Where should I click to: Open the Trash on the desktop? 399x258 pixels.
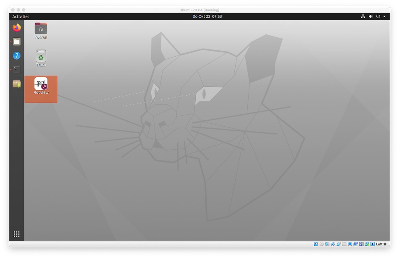coord(41,56)
